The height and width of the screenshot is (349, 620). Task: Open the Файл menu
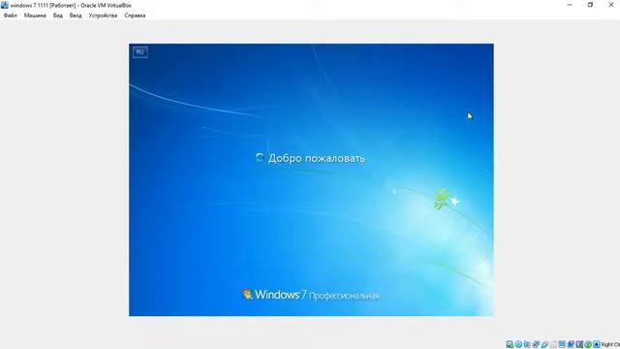point(11,16)
